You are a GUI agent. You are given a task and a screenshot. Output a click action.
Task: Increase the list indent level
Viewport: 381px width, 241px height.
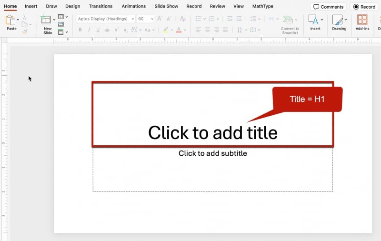coord(239,19)
